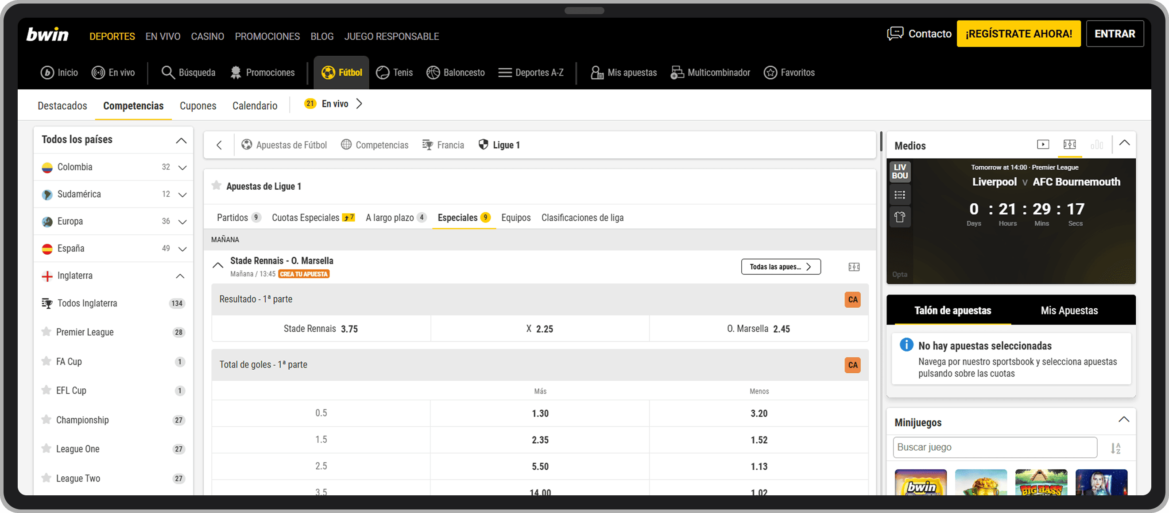Open the Contacto chat icon
1169x513 pixels.
pos(895,34)
